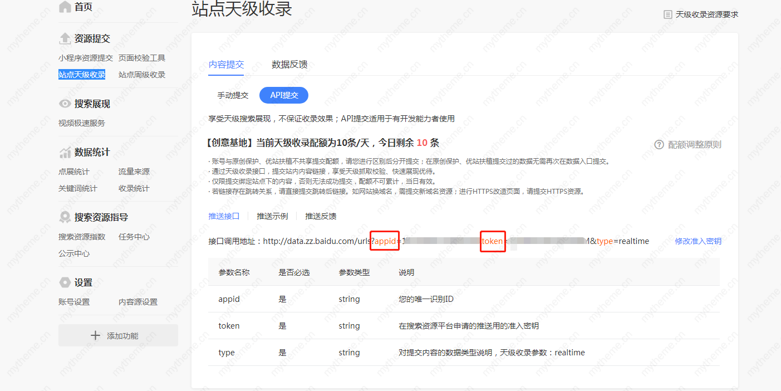This screenshot has width=781, height=391.
Task: Open 站点周级收录 page
Action: [x=141, y=74]
